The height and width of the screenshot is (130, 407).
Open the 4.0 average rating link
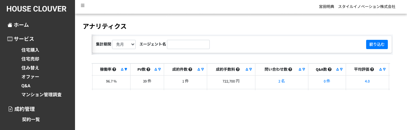pyautogui.click(x=367, y=81)
